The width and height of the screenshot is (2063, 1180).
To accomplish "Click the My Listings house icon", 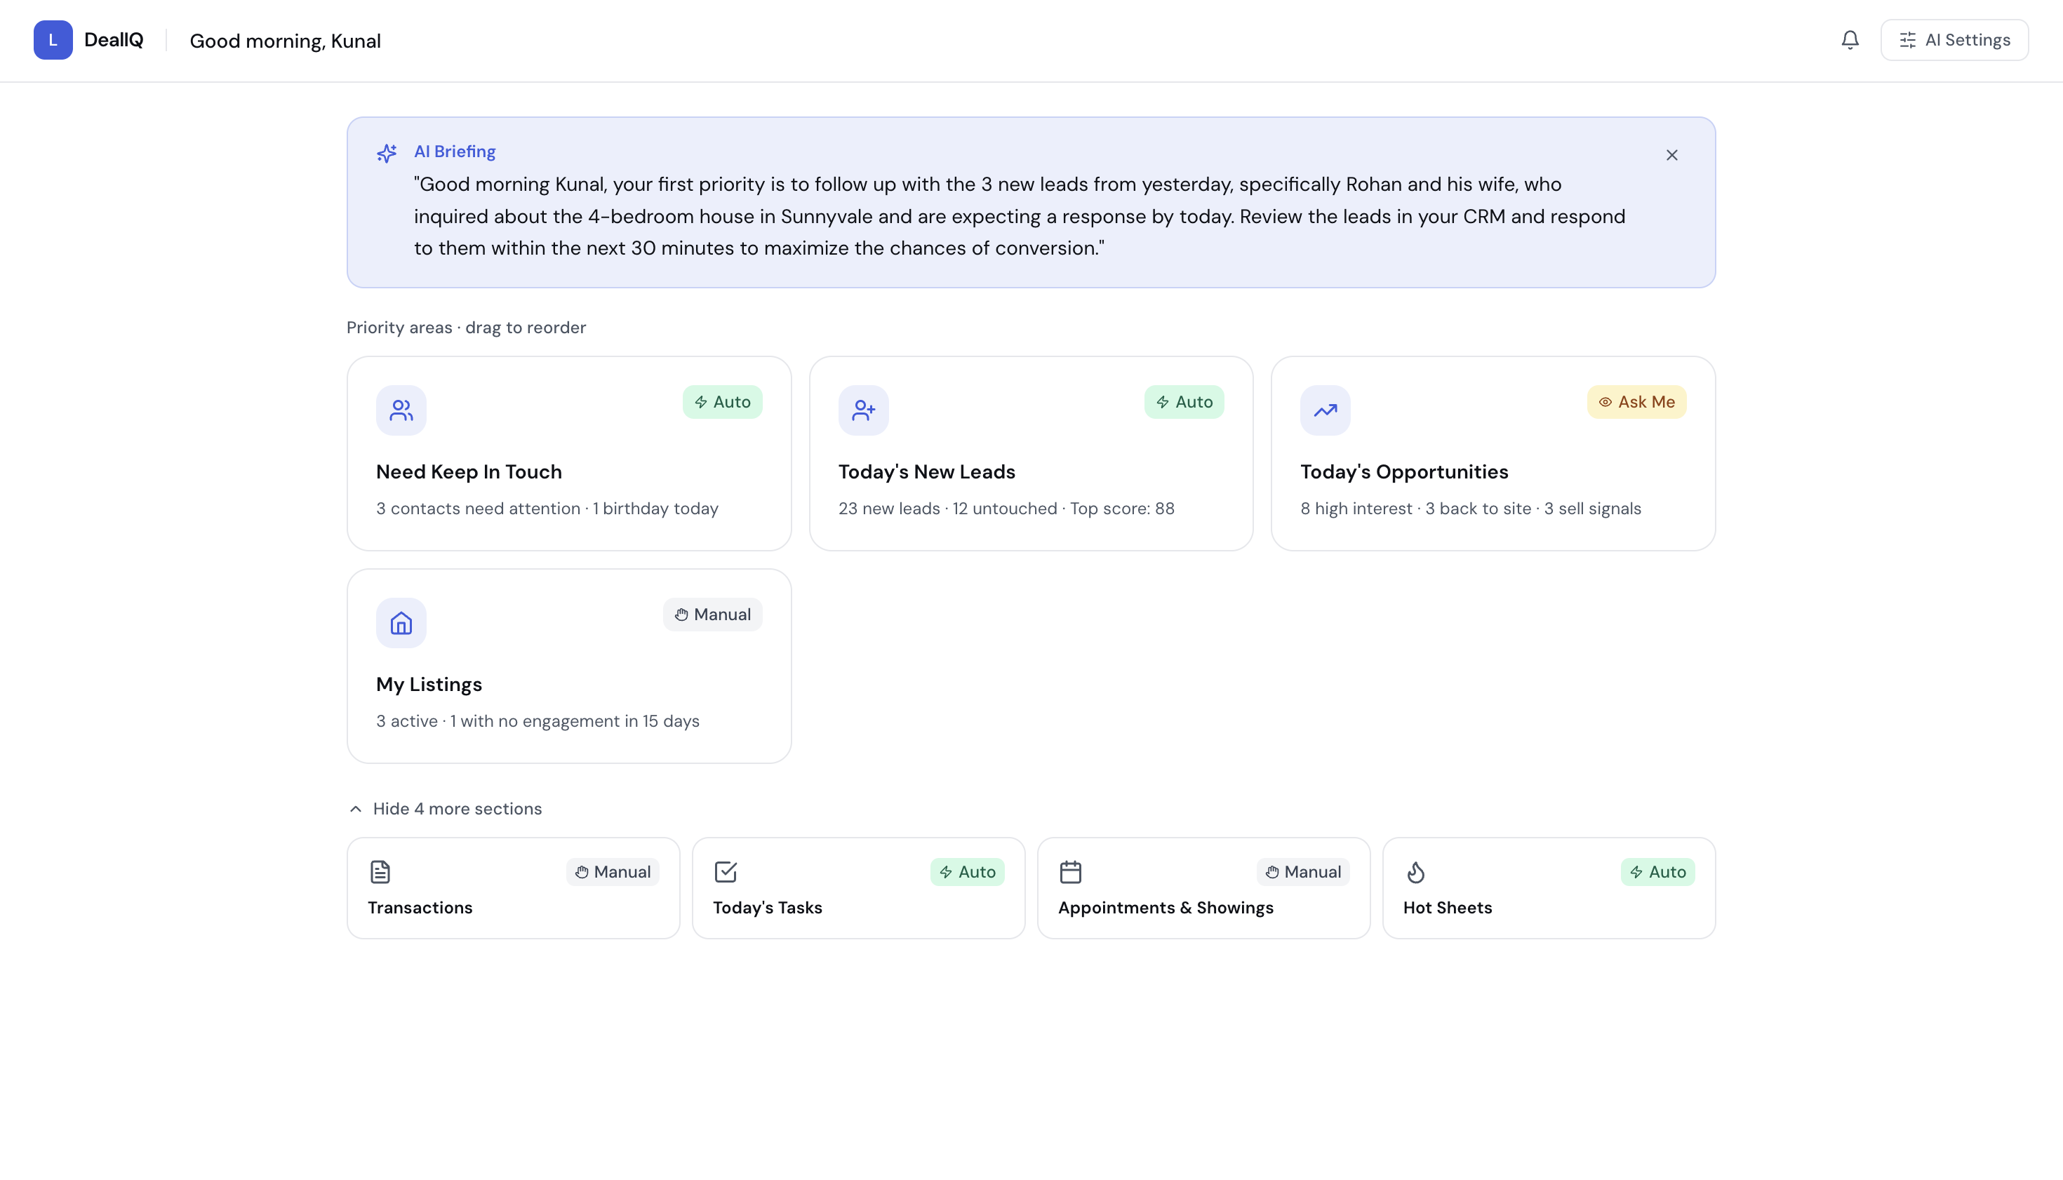I will point(401,622).
